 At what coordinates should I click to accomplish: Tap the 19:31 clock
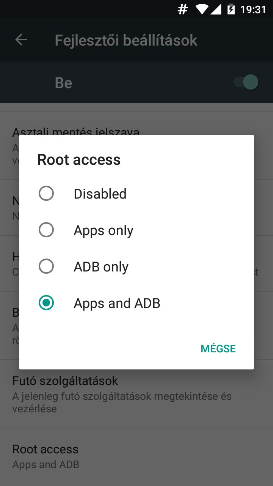click(253, 9)
